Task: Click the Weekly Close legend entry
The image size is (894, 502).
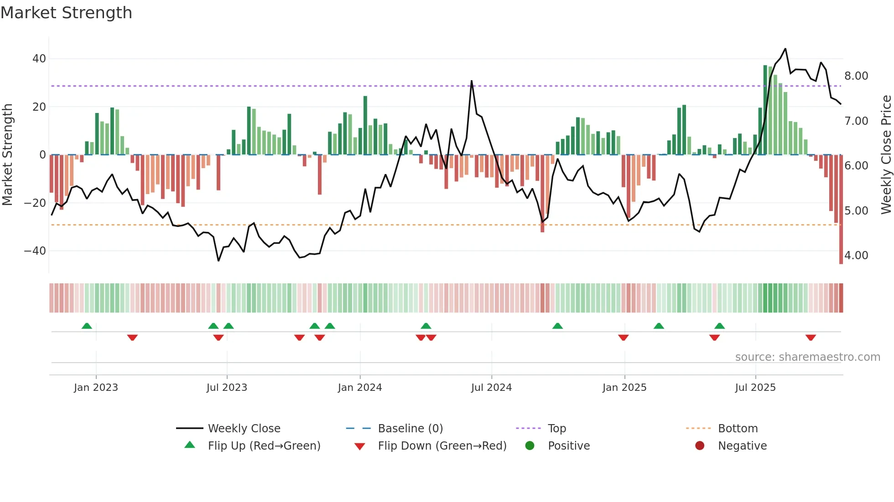Action: [244, 429]
